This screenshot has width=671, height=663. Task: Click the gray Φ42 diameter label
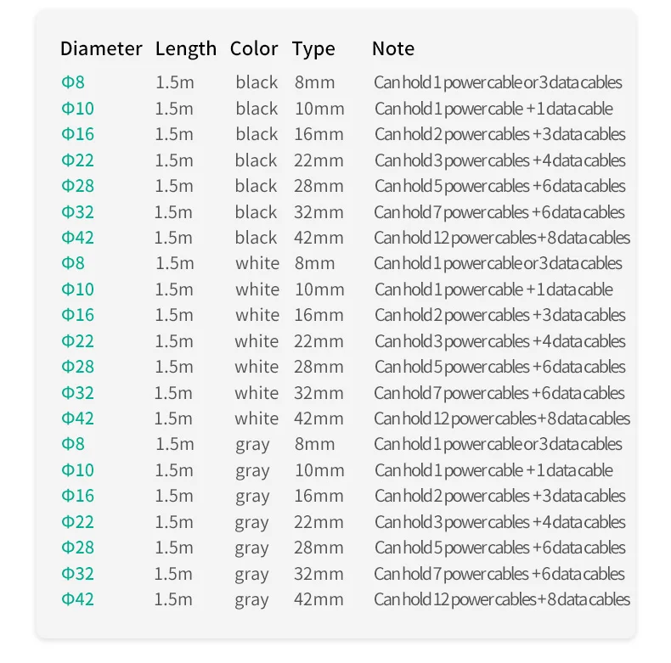77,599
